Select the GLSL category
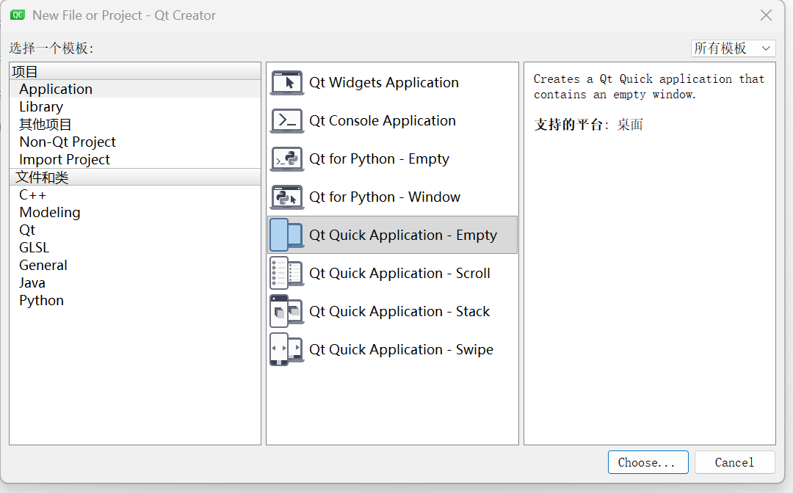This screenshot has height=493, width=793. coord(135,247)
